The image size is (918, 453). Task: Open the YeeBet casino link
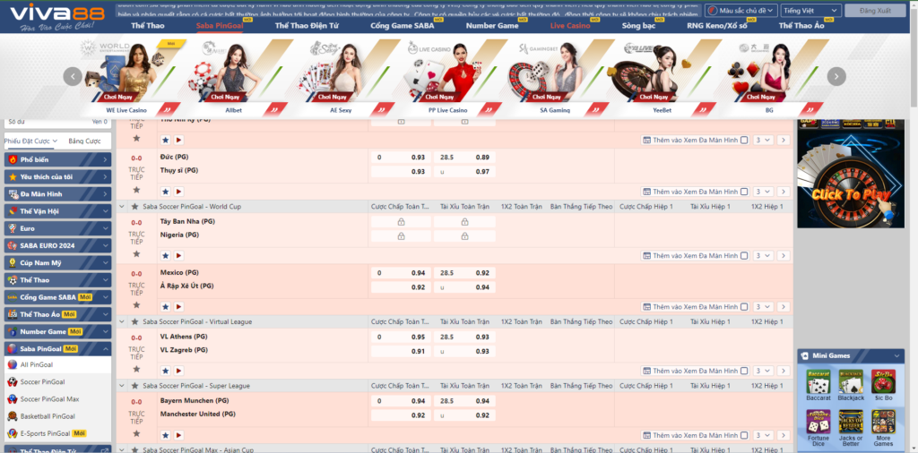tap(663, 110)
